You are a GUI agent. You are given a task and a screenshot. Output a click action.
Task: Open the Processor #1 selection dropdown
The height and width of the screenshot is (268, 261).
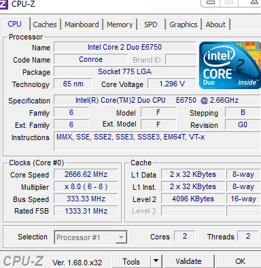coord(90,237)
